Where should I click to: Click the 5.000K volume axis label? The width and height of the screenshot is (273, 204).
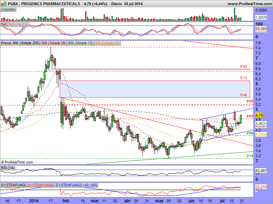(x=261, y=11)
